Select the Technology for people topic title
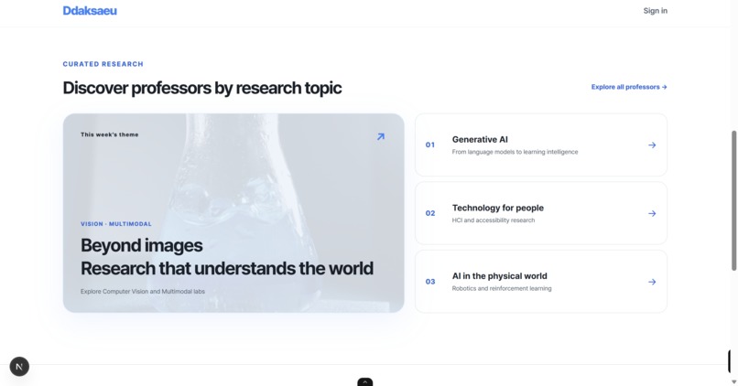This screenshot has height=386, width=738. (x=497, y=208)
